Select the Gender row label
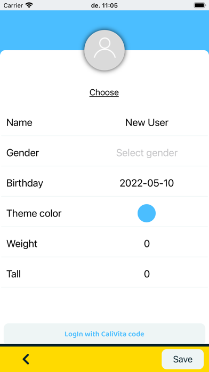 coord(22,153)
